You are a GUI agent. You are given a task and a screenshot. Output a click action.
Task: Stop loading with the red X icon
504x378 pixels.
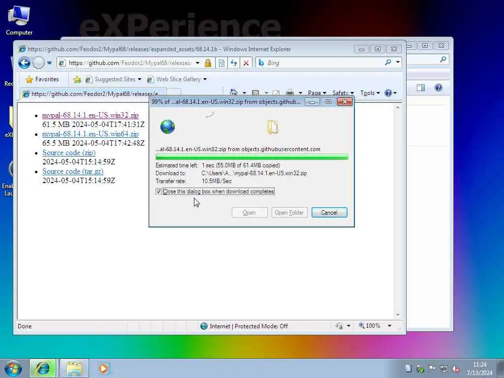[x=246, y=63]
